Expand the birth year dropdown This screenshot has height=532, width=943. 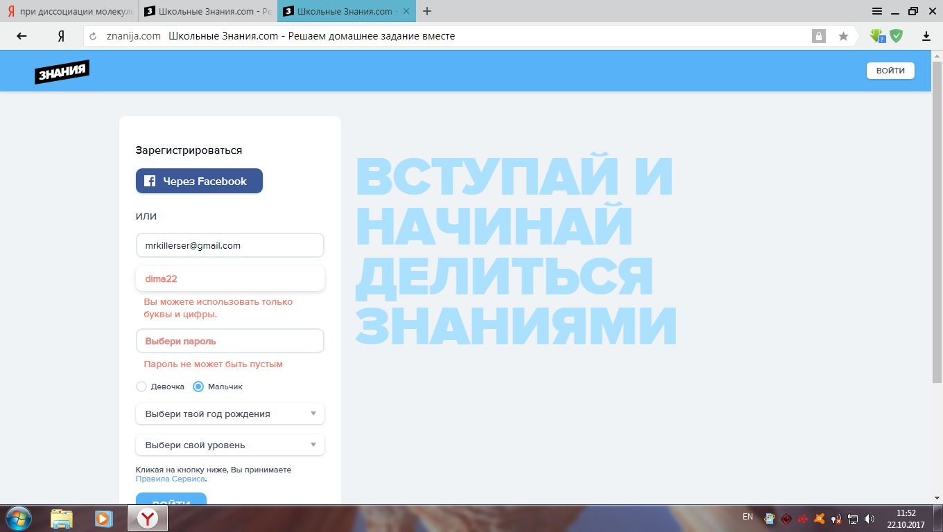coord(230,414)
